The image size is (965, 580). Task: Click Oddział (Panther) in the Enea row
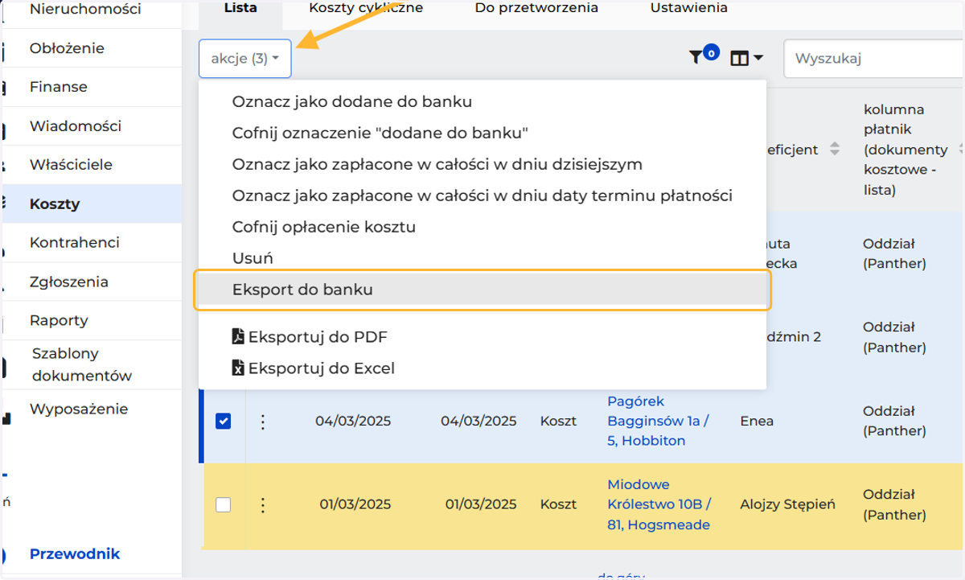coord(894,421)
